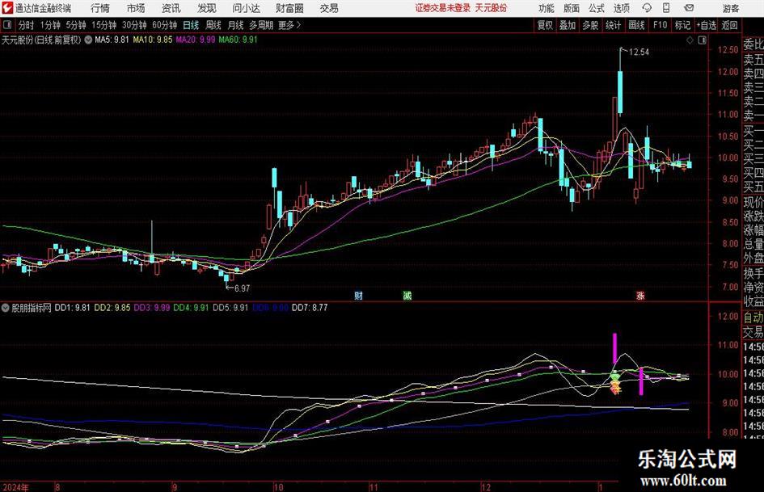Image resolution: width=764 pixels, height=492 pixels.
Task: Open the 资讯 menu
Action: coord(171,8)
